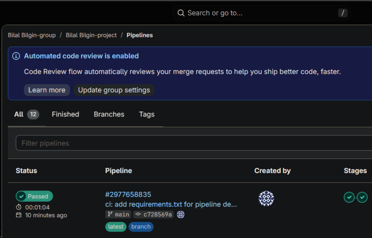Open pipeline #2977658835 link

[x=128, y=194]
